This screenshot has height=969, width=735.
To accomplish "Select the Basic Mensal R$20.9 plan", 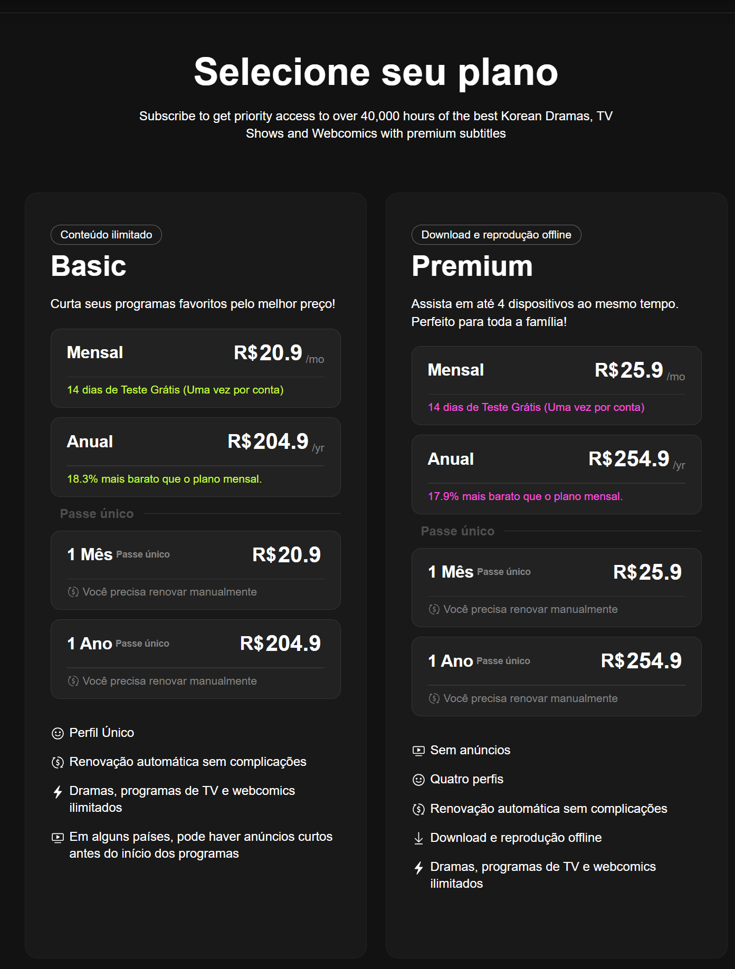I will click(x=195, y=368).
